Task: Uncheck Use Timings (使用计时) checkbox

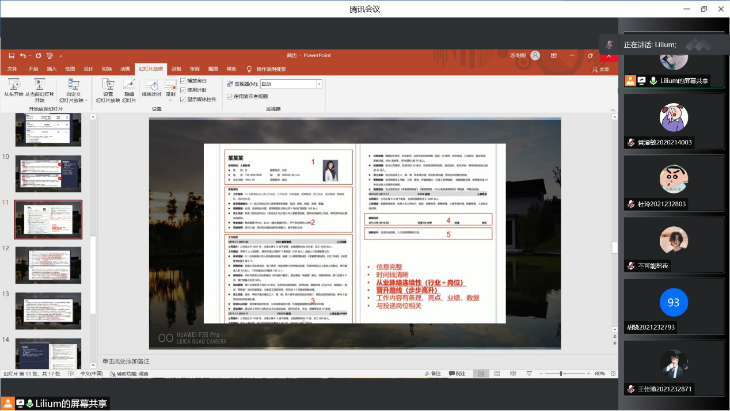Action: tap(183, 90)
